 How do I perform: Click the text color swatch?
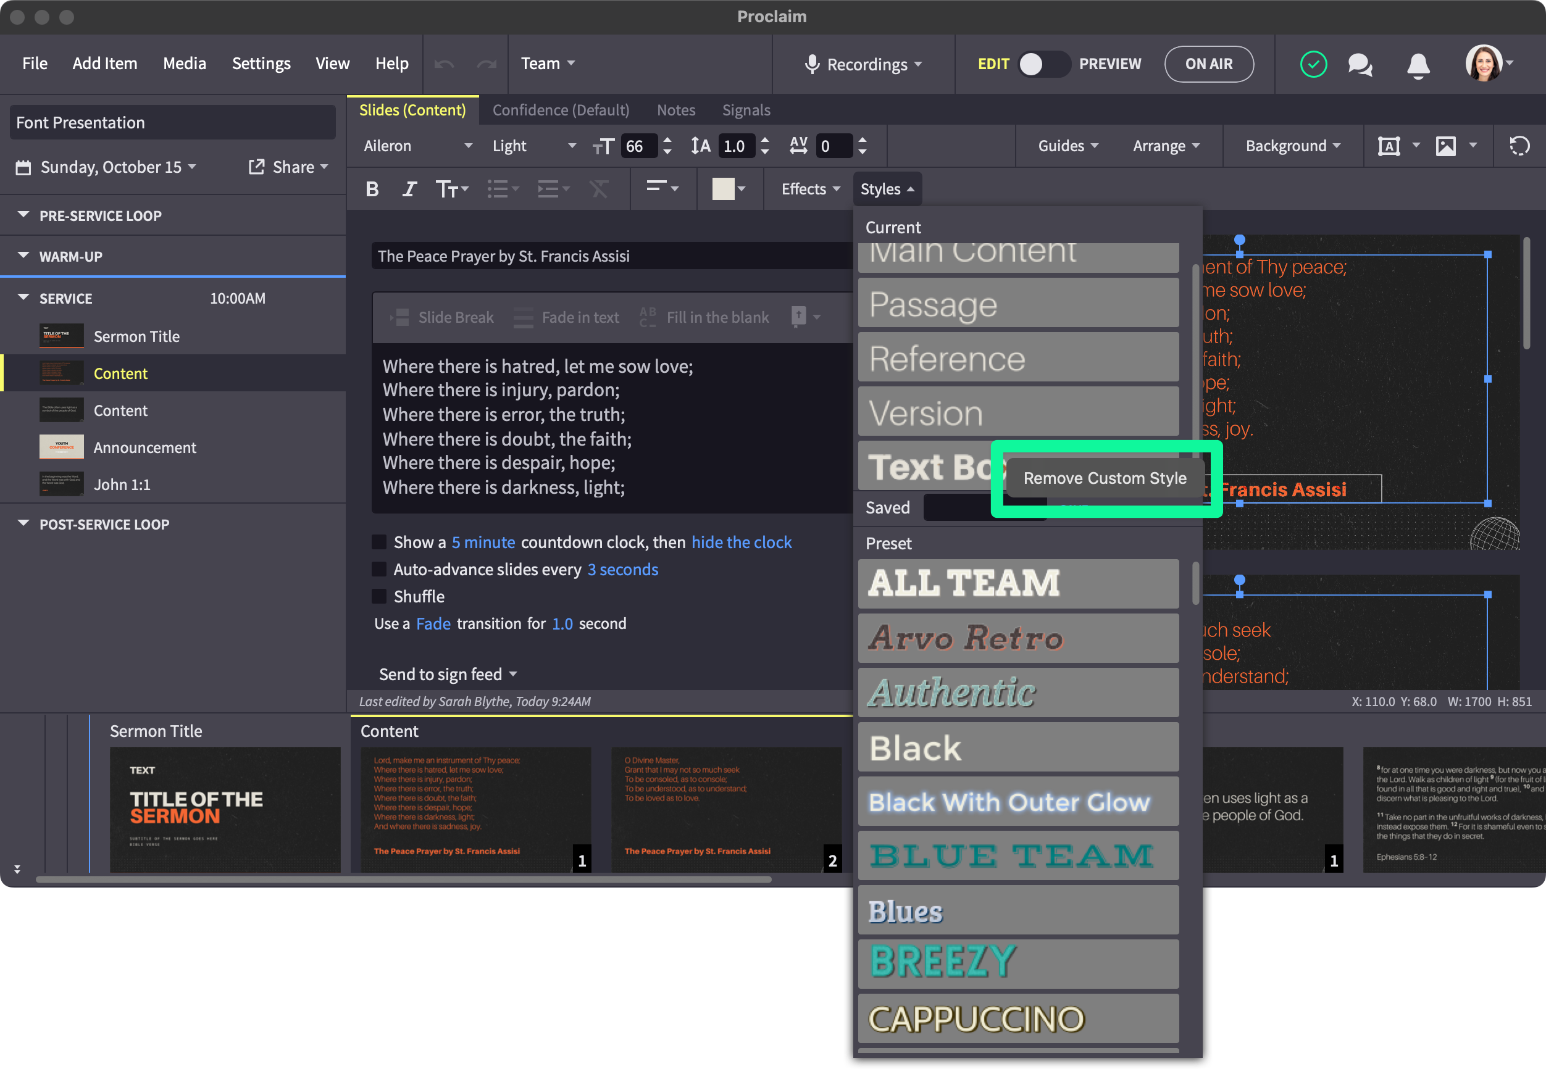[x=723, y=189]
